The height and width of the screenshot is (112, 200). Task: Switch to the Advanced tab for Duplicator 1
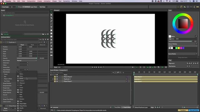coord(42,45)
